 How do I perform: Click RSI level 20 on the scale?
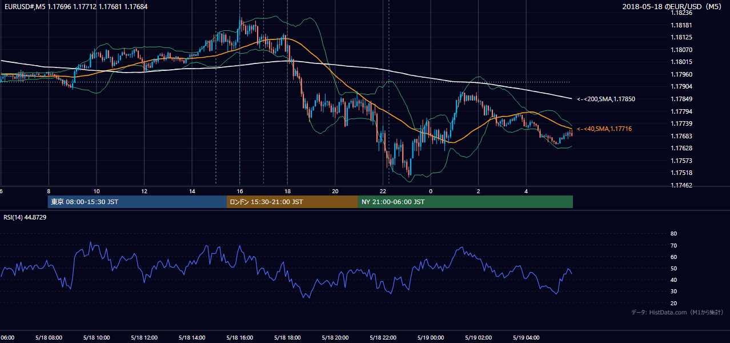674,303
